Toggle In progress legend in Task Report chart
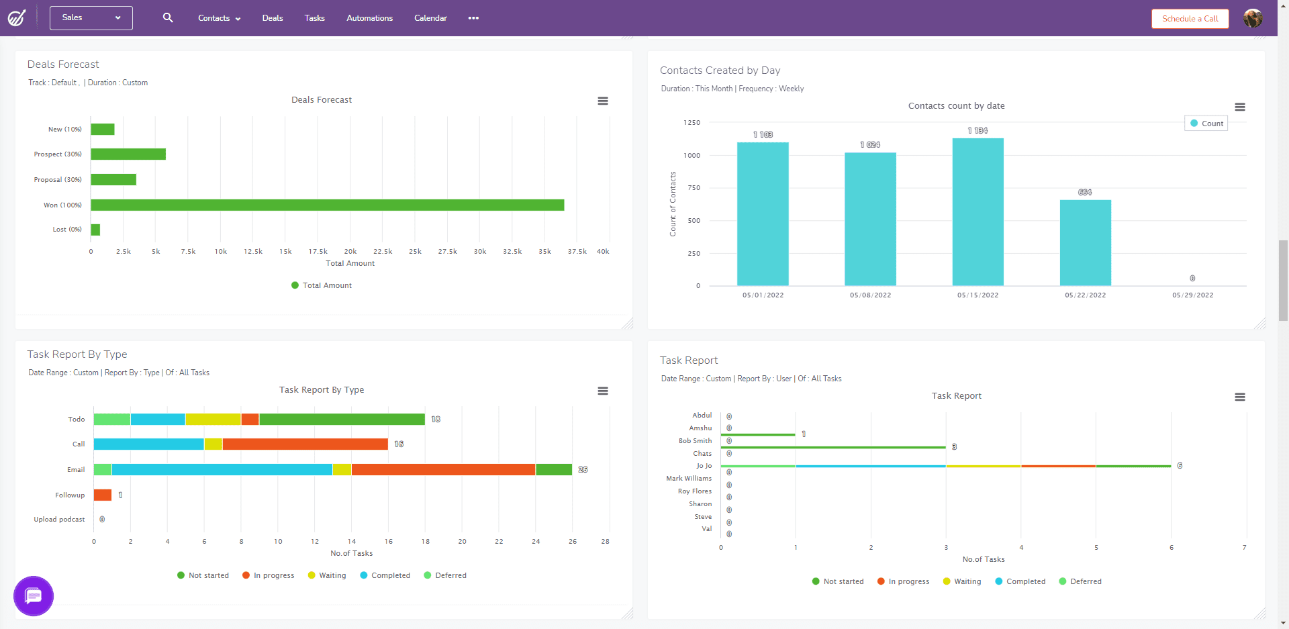Screen dimensions: 1289x629 [x=904, y=581]
